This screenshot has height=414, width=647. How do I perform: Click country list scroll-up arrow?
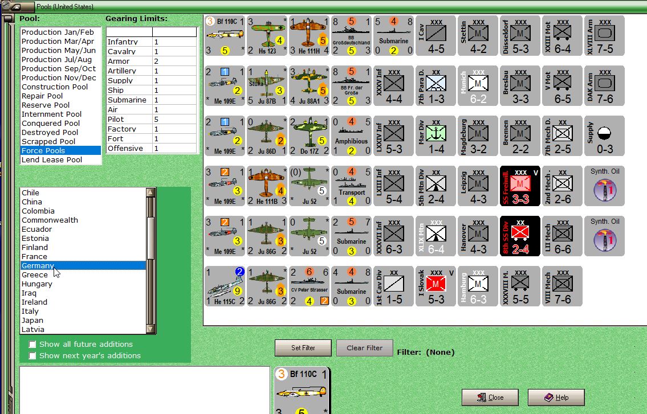tap(150, 192)
